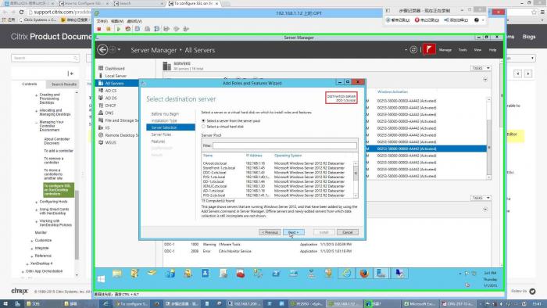Click the yellow suspend button in VM console toolbar
Screen dimensions: 547x308
pyautogui.click(x=109, y=29)
